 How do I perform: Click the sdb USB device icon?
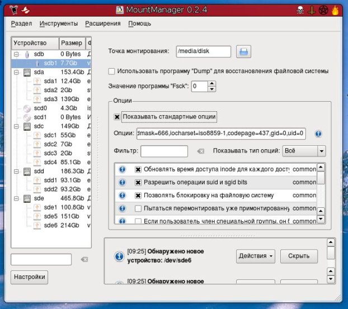pyautogui.click(x=27, y=54)
